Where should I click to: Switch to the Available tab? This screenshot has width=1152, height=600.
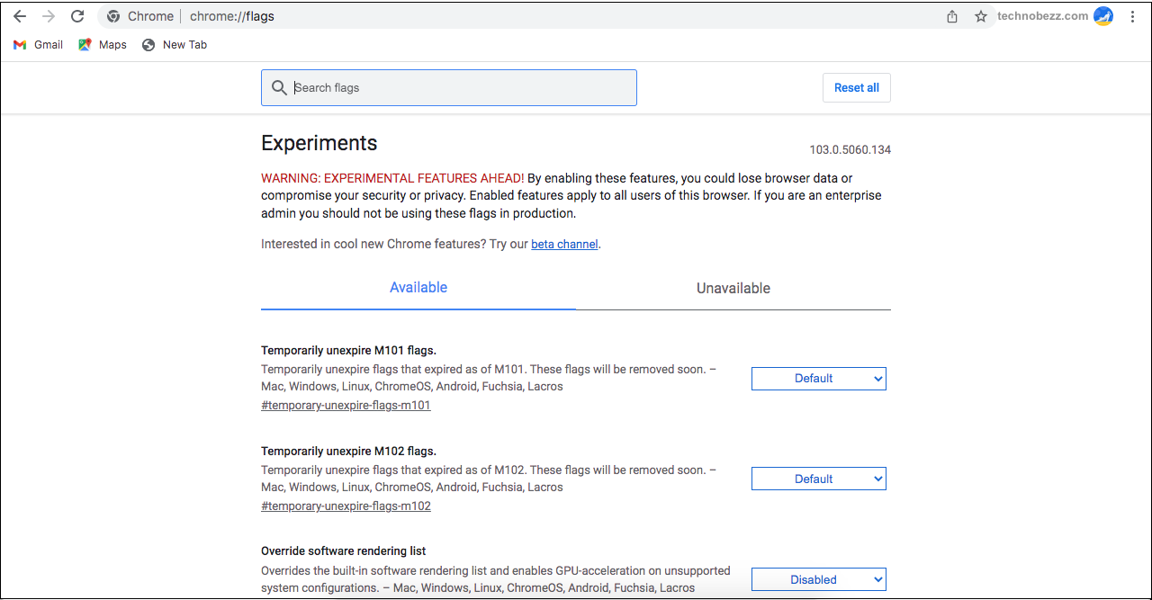point(418,288)
